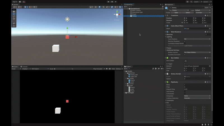This screenshot has width=224, height=126.
Task: Click the Step frame button
Action: (116, 2)
